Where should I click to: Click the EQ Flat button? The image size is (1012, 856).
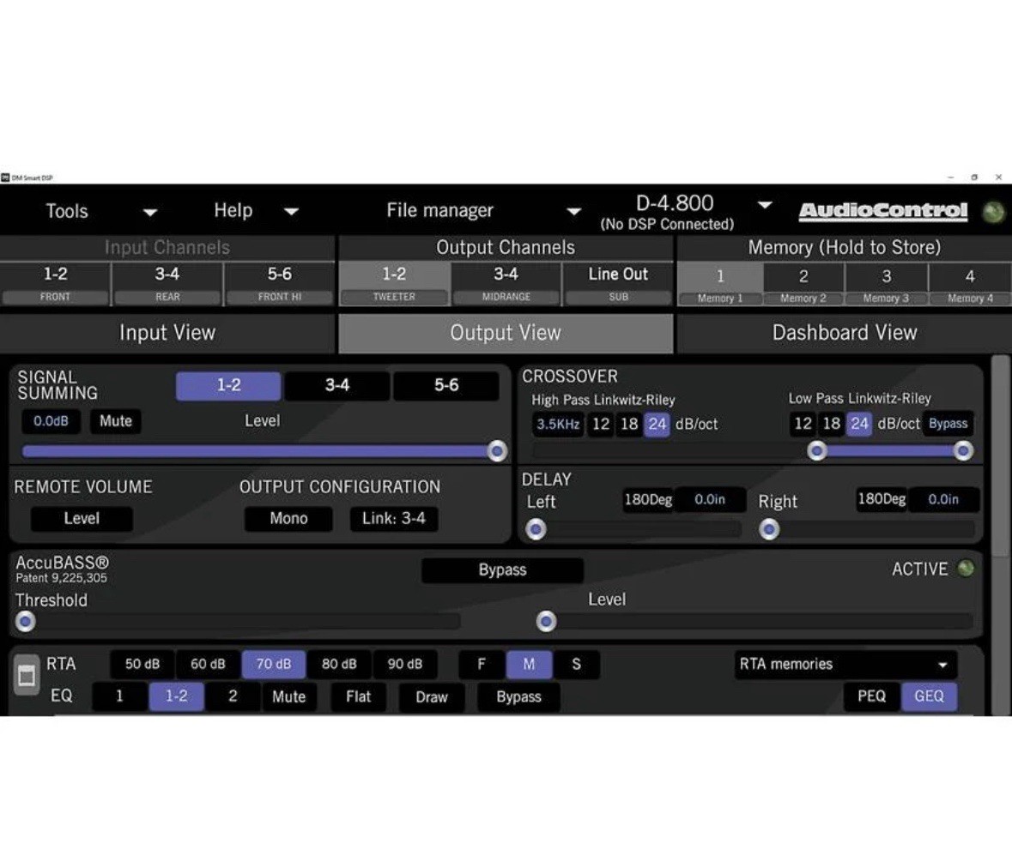click(358, 697)
